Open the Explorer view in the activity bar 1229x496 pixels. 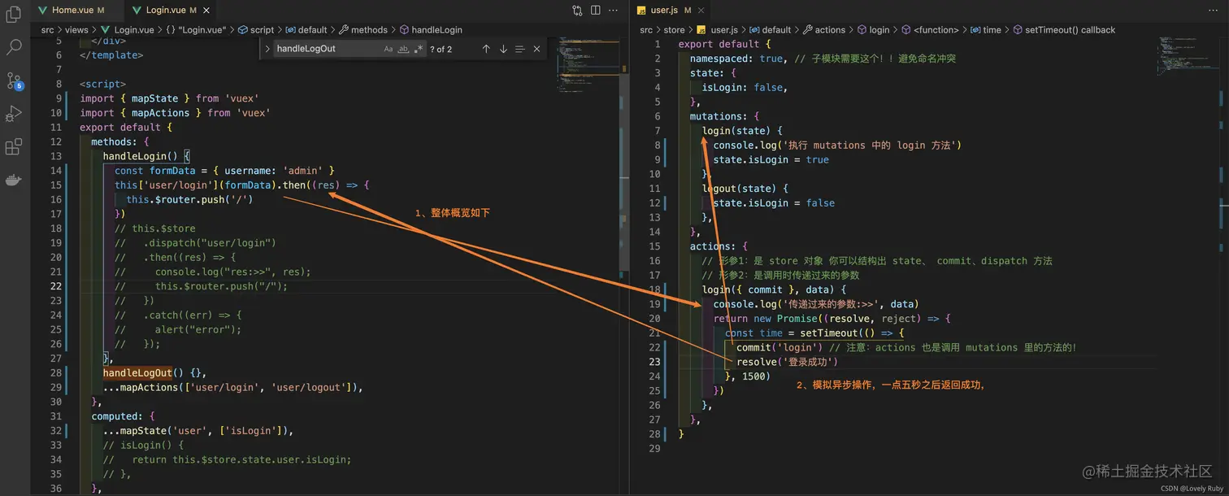click(x=14, y=15)
